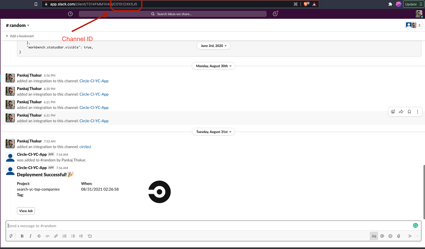The height and width of the screenshot is (249, 425).
Task: Open the emoji picker in the composer
Action: tap(390, 236)
